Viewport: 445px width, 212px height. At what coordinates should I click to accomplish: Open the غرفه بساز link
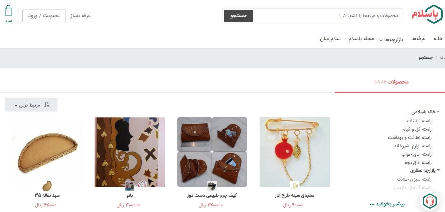[81, 15]
